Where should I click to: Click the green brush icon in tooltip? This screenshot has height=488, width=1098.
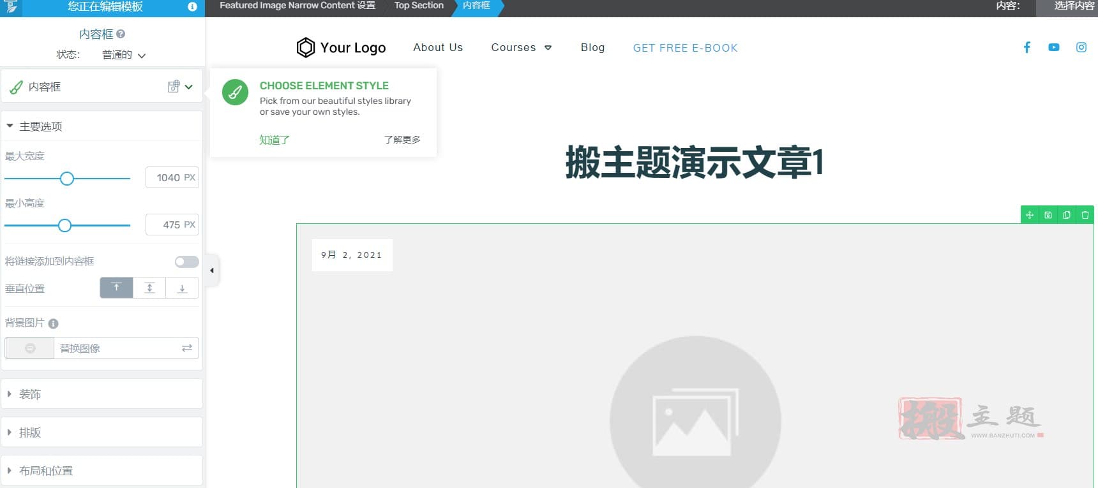coord(235,92)
